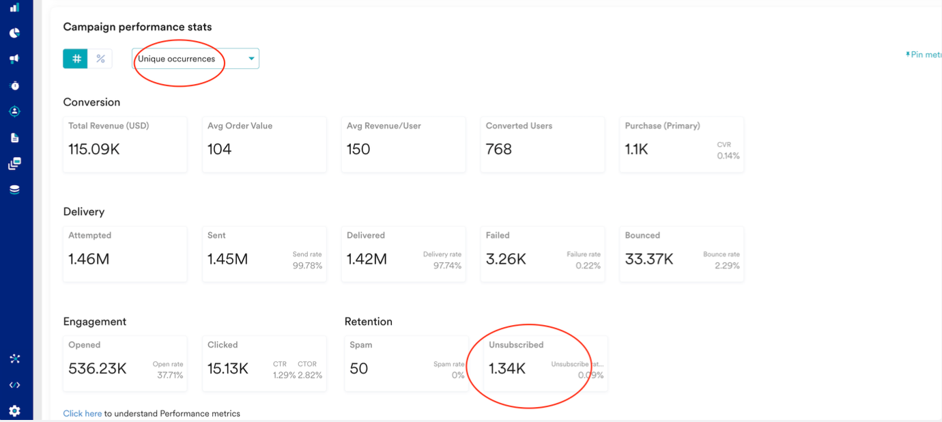This screenshot has height=422, width=942.
Task: Open the pie chart analytics icon
Action: click(14, 33)
